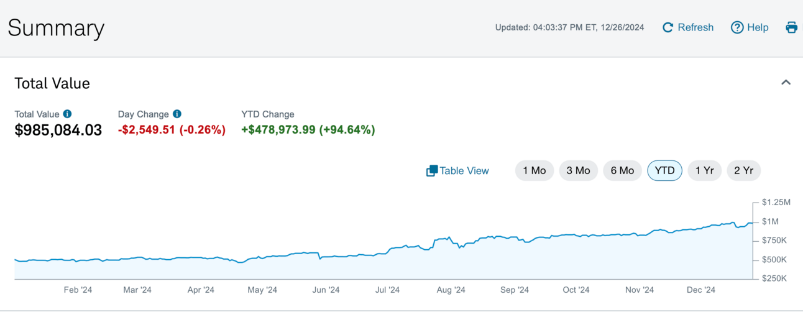Click the Help link text

coord(758,27)
